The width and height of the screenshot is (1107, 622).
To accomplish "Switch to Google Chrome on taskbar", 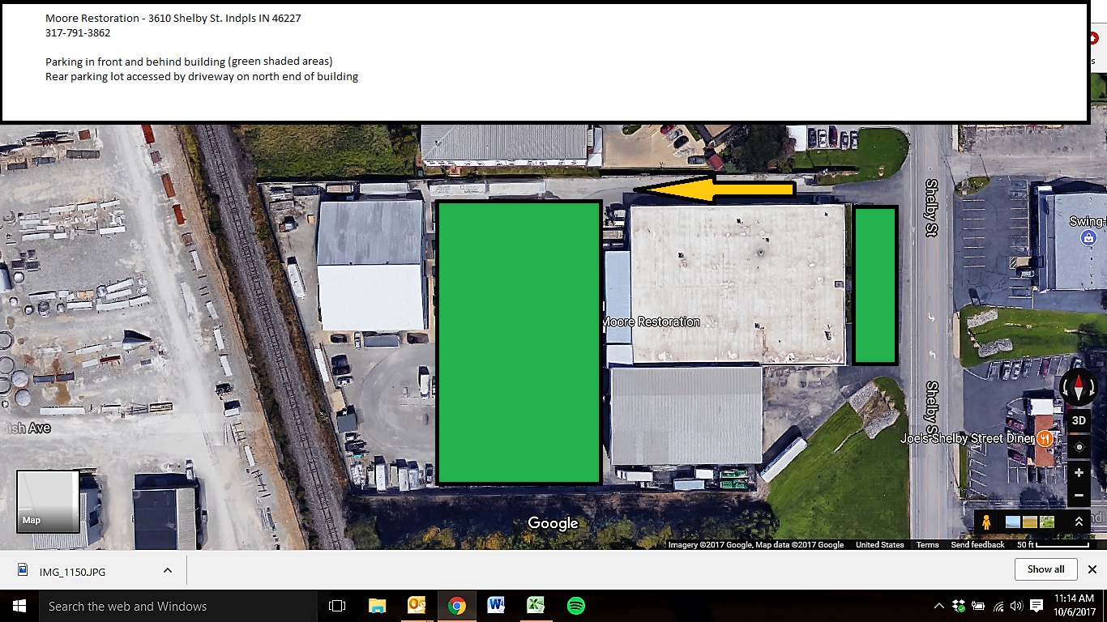I will [457, 606].
